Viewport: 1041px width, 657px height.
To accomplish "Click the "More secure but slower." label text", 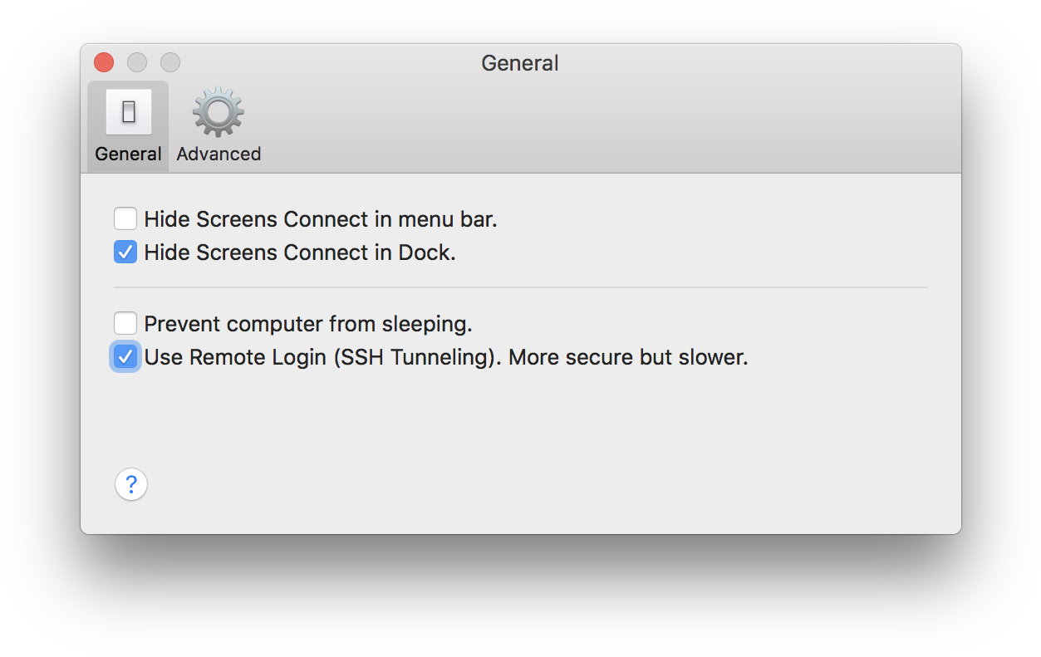I will coord(628,357).
